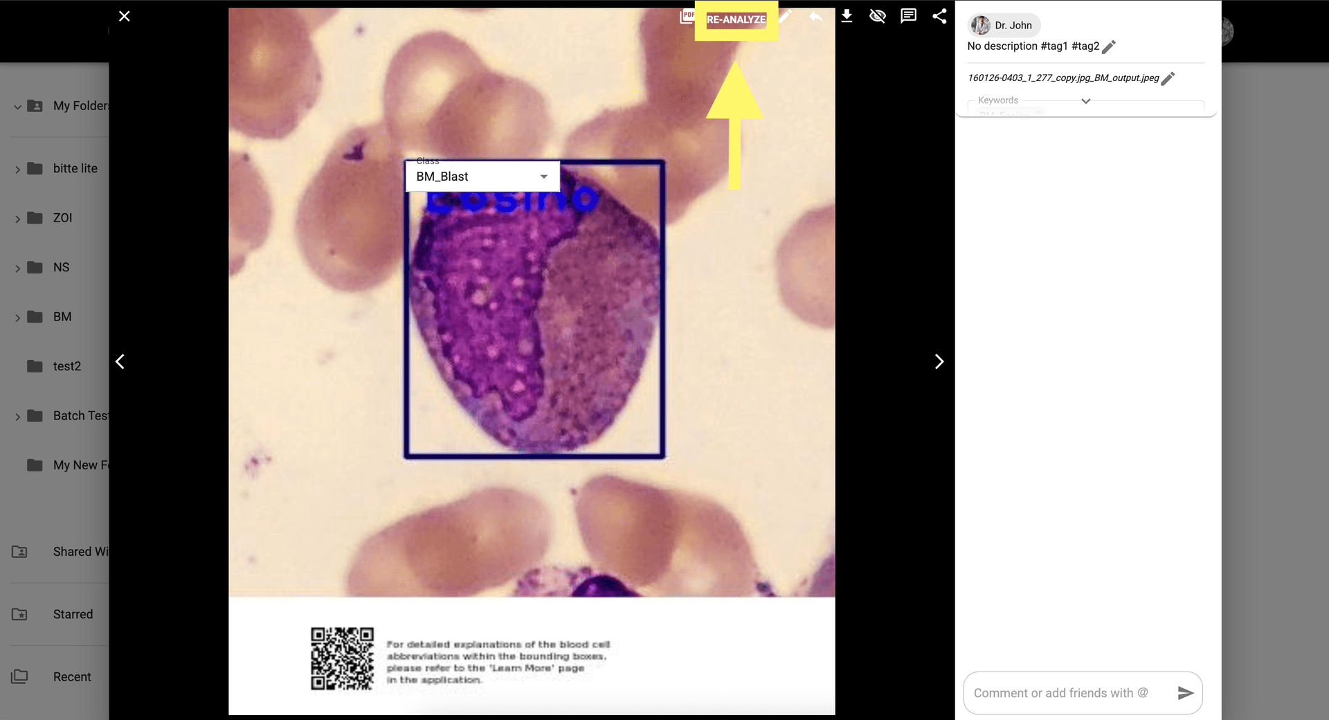
Task: Go to the previous image
Action: [x=120, y=361]
